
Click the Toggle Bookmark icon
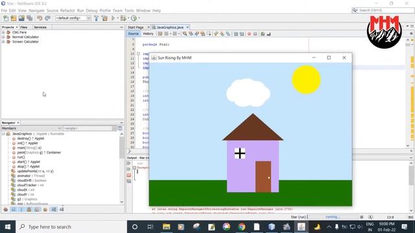228,34
